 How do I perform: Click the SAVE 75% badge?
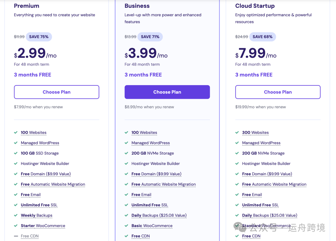click(39, 37)
